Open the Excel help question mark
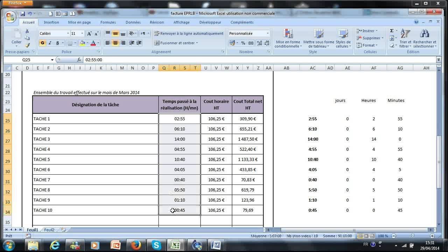The height and width of the screenshot is (252, 448). (x=416, y=22)
